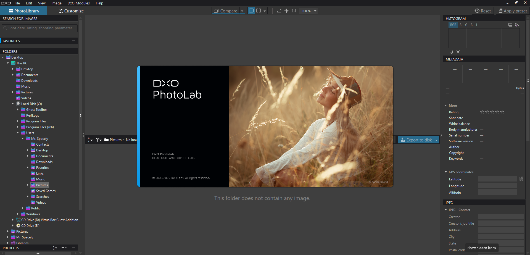Viewport: 530px width, 255px height.
Task: Open the Help menu
Action: [x=99, y=3]
